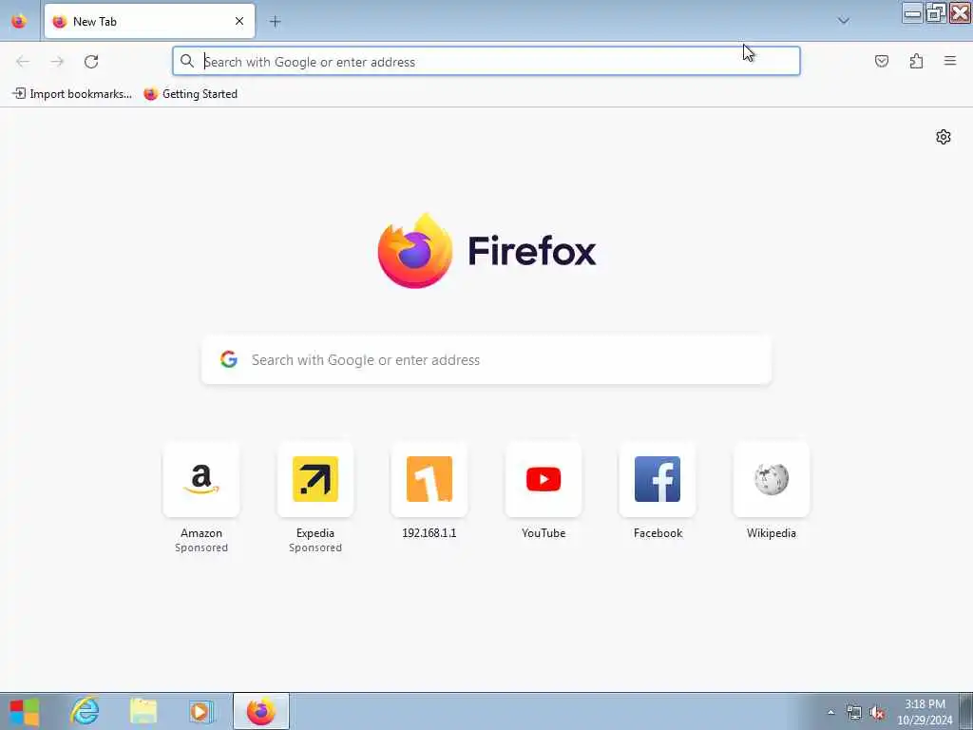
Task: Show hidden system tray icons arrow
Action: (830, 712)
